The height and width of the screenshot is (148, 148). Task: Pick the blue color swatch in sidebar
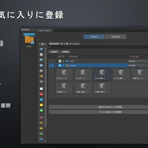pos(41,99)
